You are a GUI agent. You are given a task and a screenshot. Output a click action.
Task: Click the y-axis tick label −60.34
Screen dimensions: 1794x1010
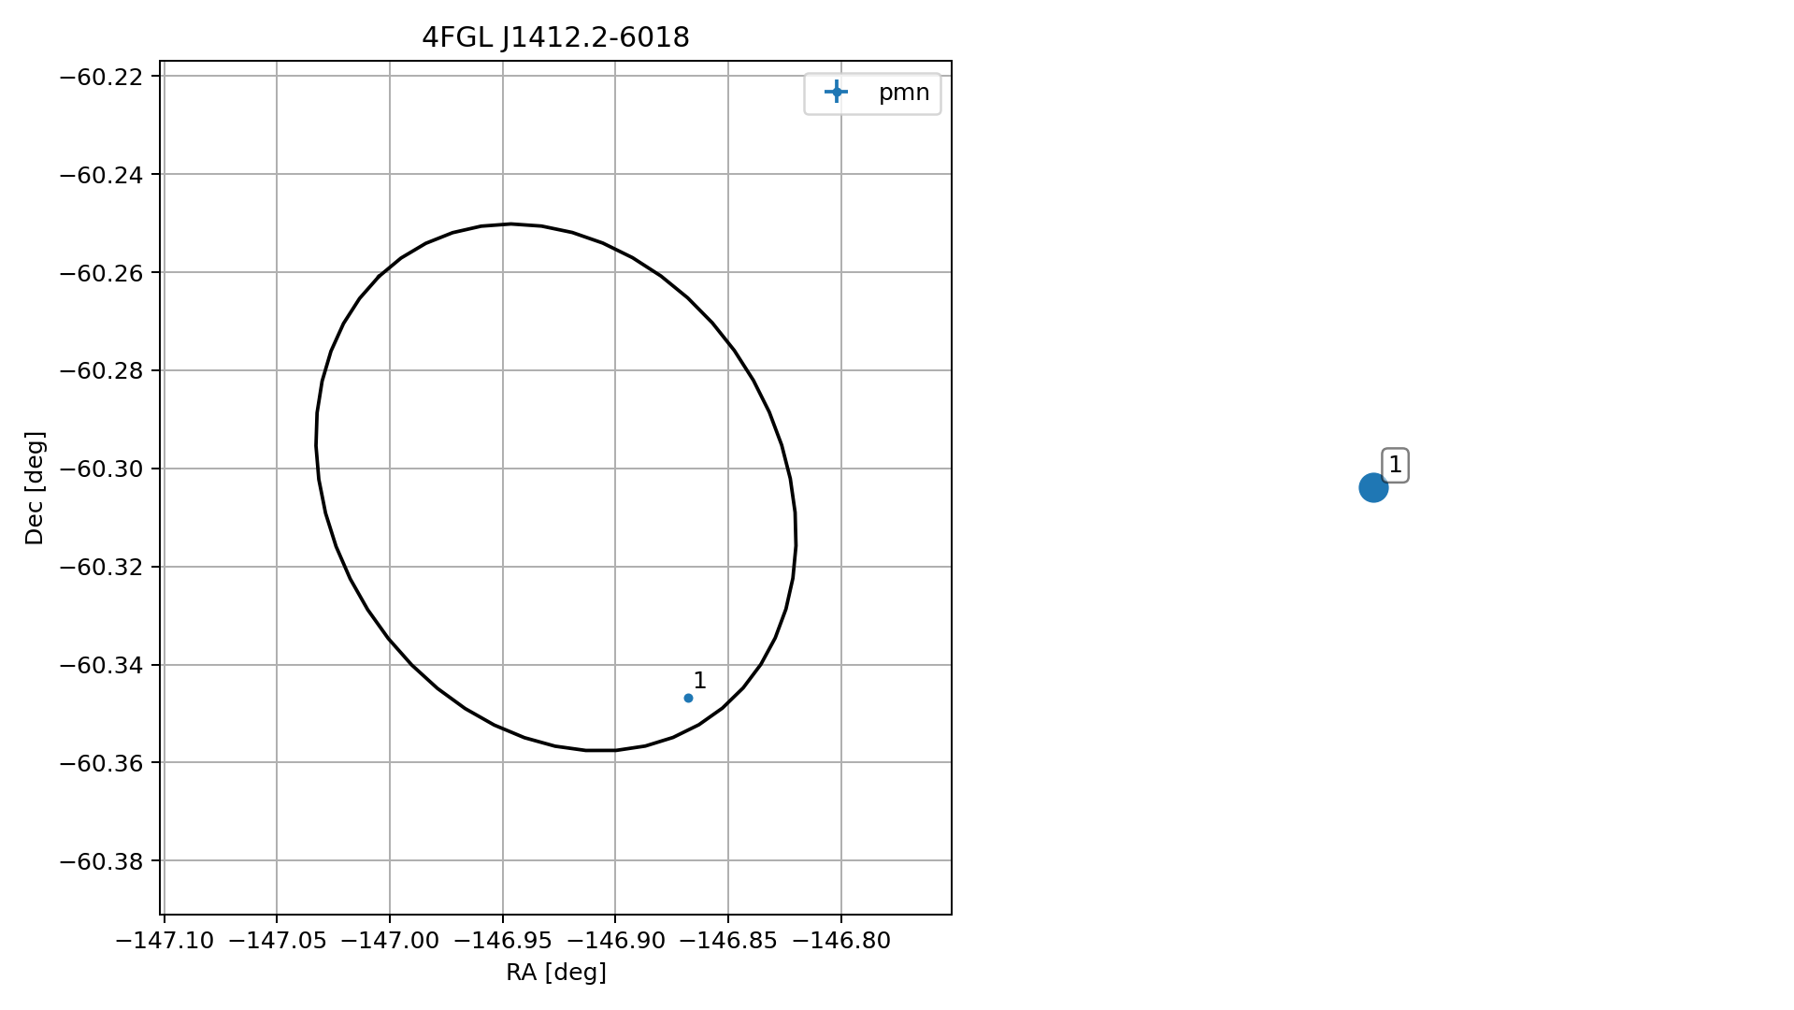[101, 665]
